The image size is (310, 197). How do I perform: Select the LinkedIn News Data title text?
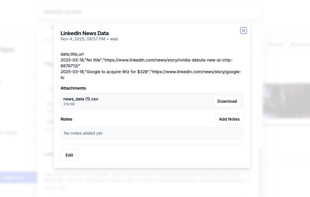(84, 33)
